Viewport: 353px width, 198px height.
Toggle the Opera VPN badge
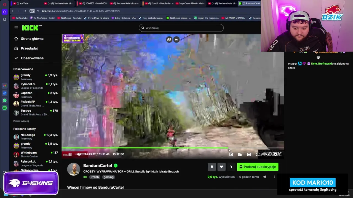tap(32, 11)
